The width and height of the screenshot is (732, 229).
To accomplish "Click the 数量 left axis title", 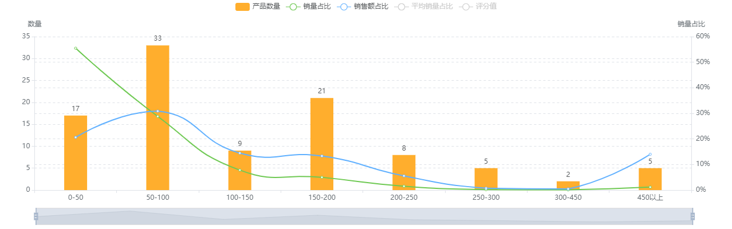I will pyautogui.click(x=34, y=24).
